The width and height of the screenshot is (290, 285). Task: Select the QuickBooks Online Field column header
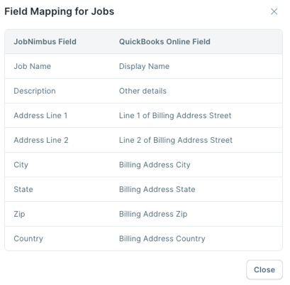click(x=164, y=42)
